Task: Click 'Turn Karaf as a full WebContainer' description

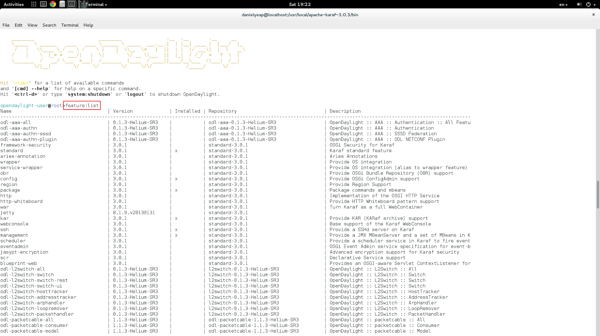Action: tap(376, 207)
